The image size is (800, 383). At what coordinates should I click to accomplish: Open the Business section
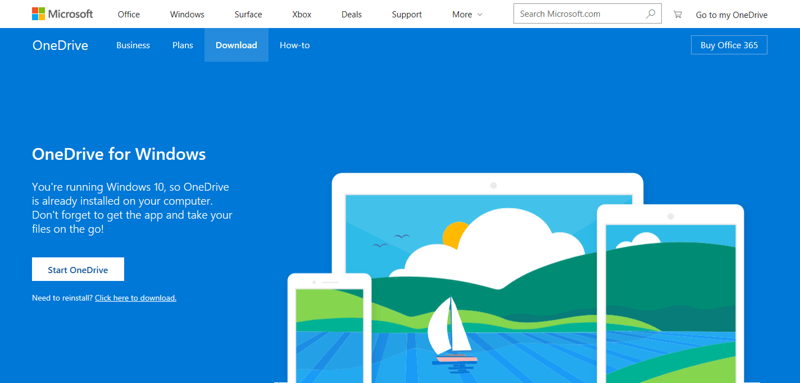click(x=133, y=45)
